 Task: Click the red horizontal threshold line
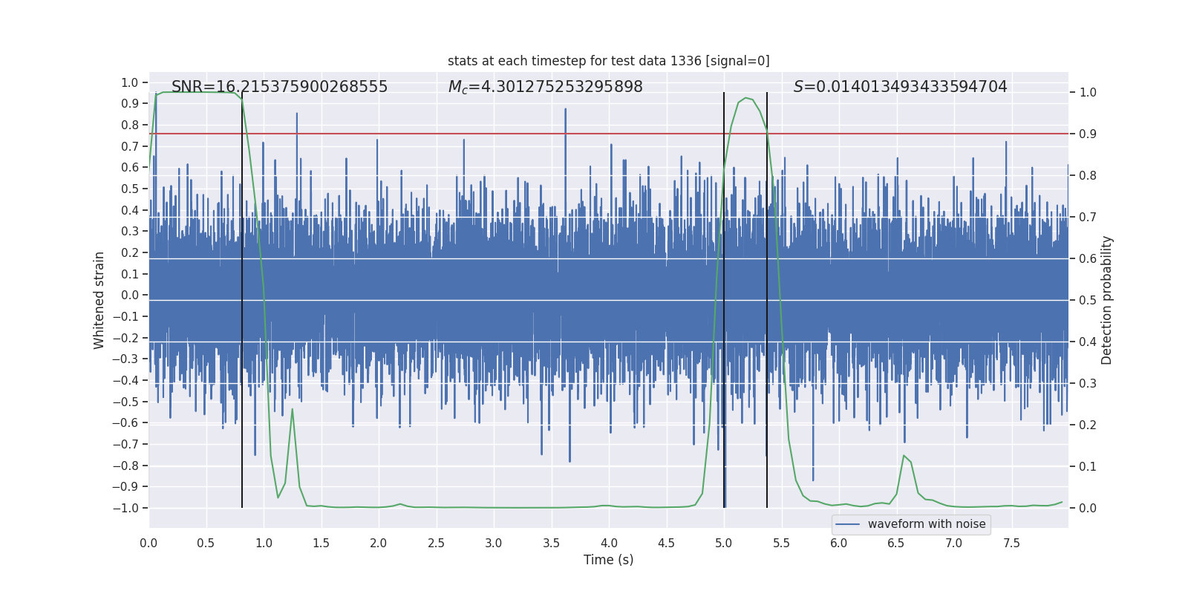609,134
